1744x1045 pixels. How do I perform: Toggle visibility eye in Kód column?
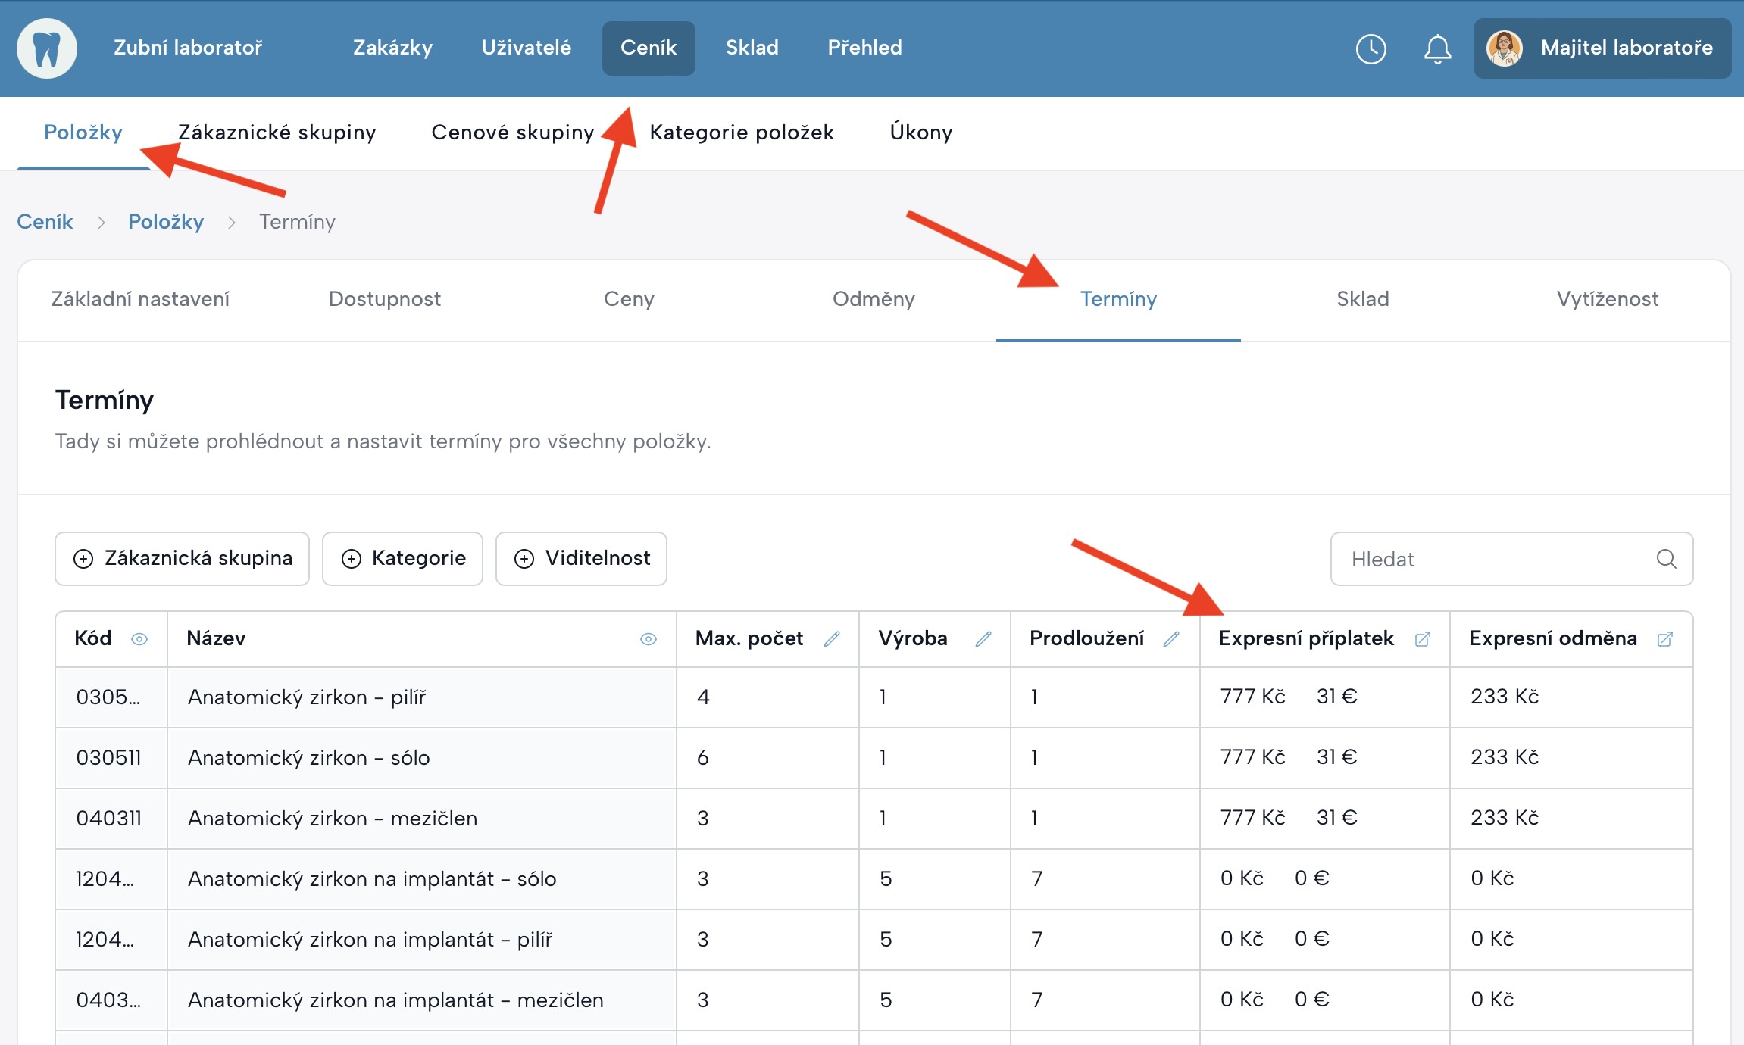click(139, 639)
